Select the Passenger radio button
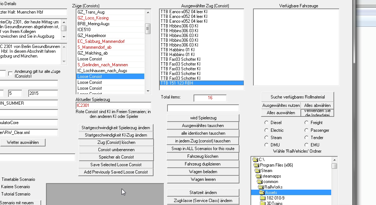This screenshot has width=376, height=205. 306,130
